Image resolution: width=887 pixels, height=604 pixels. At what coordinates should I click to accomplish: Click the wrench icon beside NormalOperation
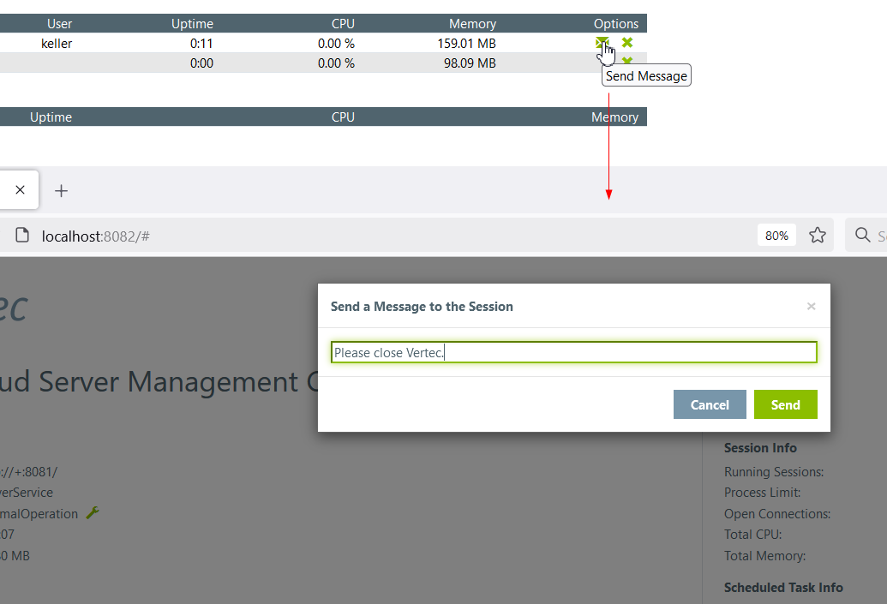93,513
